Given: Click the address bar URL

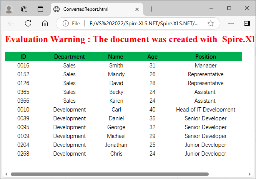Looking at the screenshot, I should 144,23.
